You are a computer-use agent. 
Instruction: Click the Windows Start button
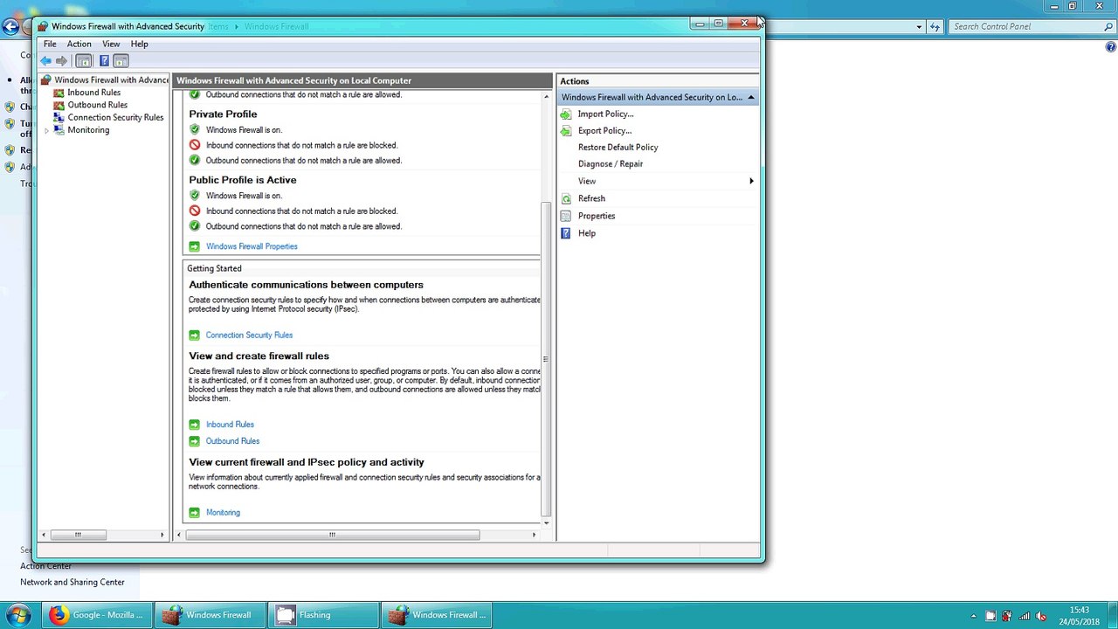(x=18, y=615)
